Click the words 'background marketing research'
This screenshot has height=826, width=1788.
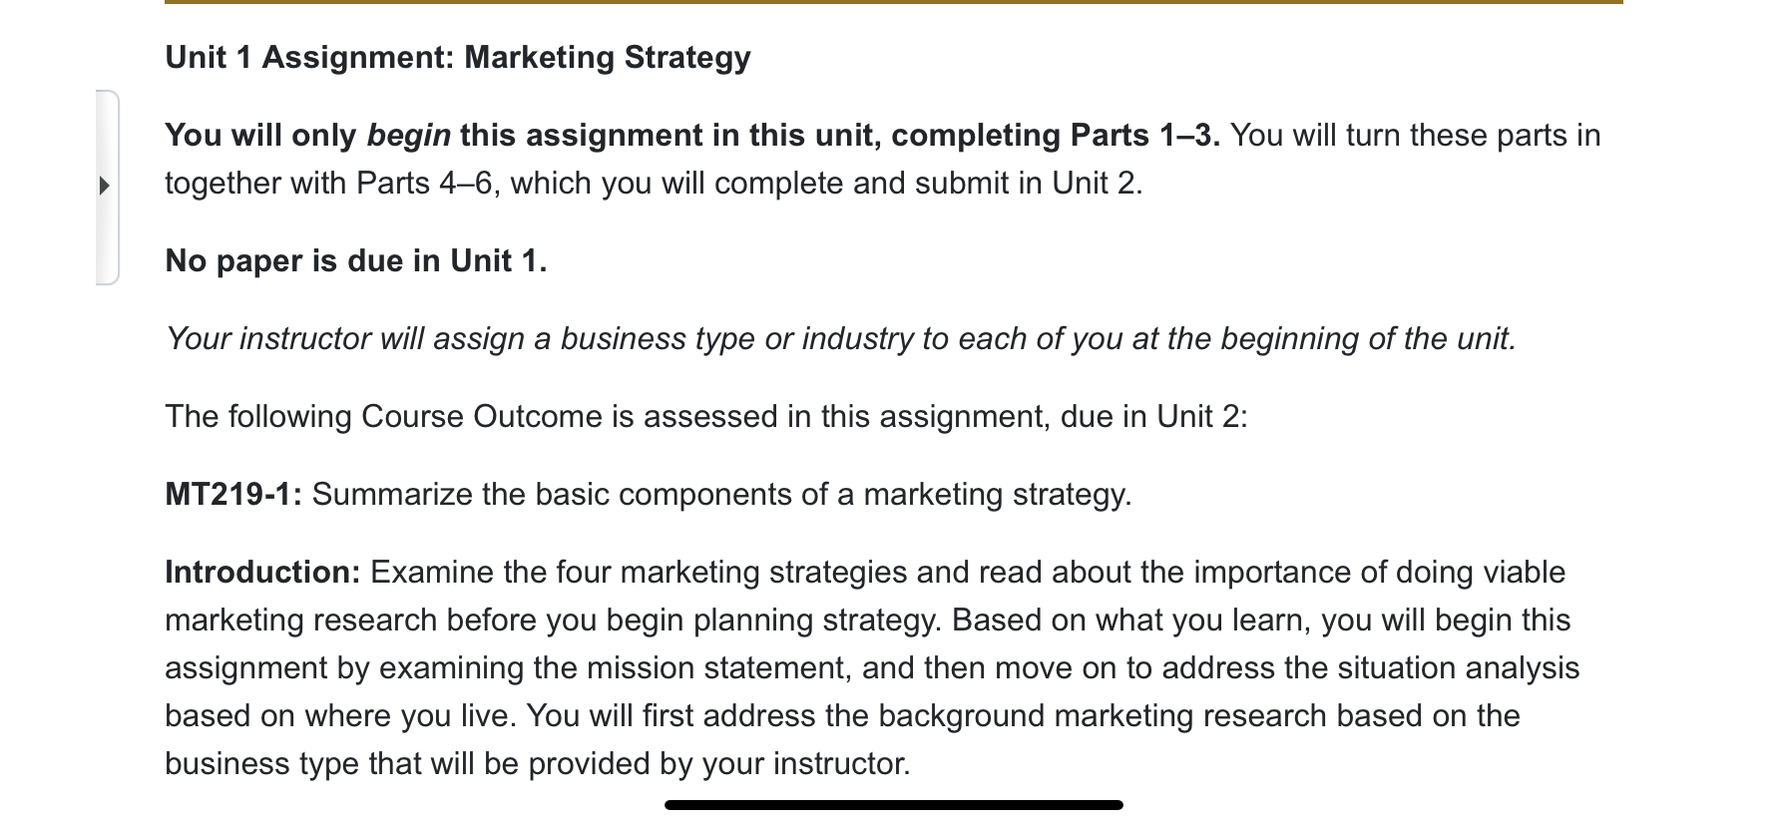[1101, 716]
